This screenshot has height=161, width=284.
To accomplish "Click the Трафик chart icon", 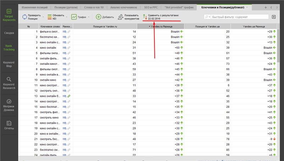I will point(74,17).
